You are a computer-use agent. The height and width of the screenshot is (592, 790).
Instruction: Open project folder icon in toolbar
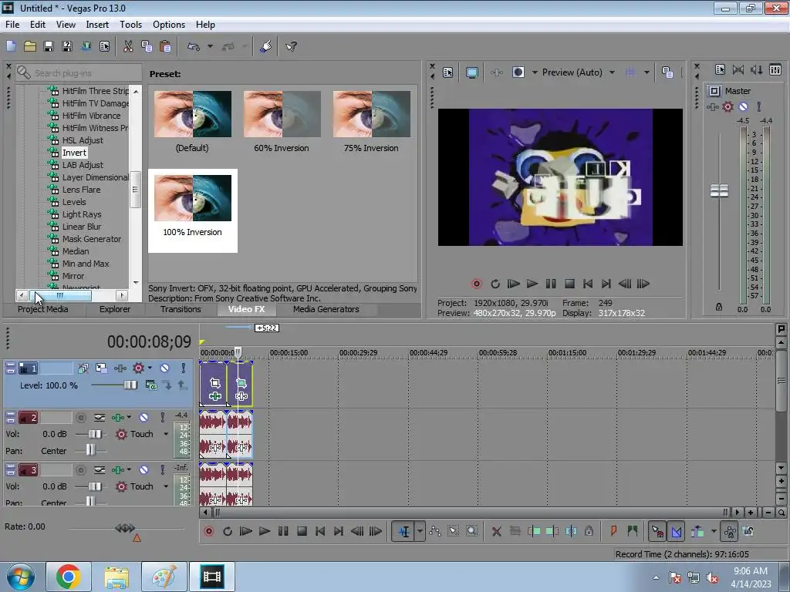(x=30, y=46)
